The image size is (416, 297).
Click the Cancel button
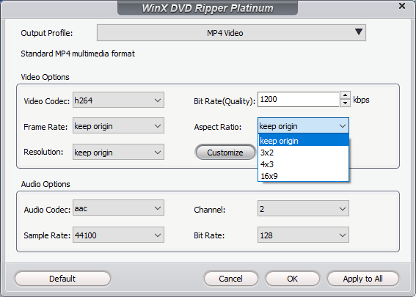[x=231, y=279]
